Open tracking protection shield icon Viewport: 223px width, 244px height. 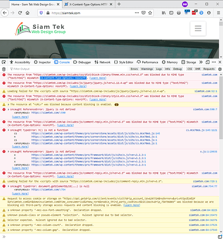tap(41, 13)
